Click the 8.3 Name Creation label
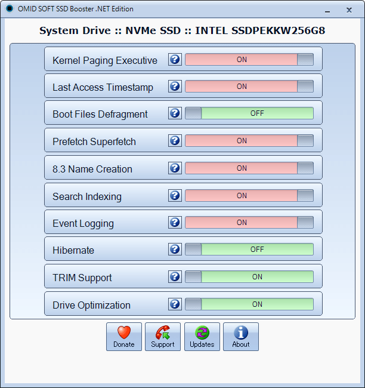365x388 pixels. point(92,170)
